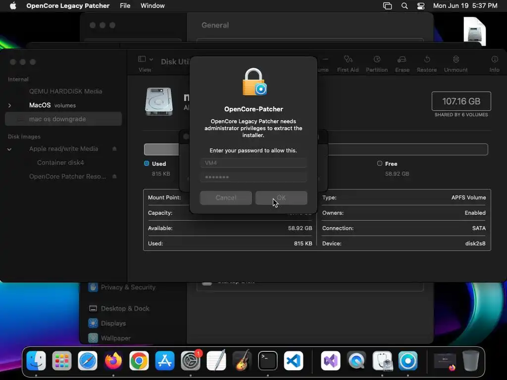The image size is (507, 380).
Task: Open GarageBand from the Dock
Action: 242,361
